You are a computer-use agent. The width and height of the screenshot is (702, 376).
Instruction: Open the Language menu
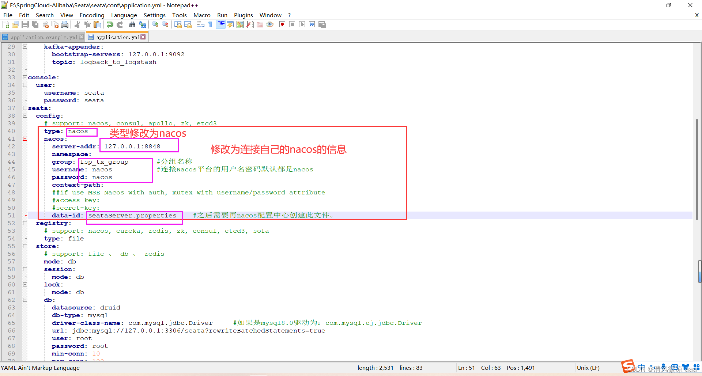(124, 15)
